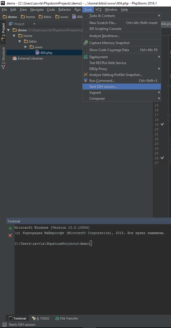Click the Run Command terminal icon

(86, 80)
